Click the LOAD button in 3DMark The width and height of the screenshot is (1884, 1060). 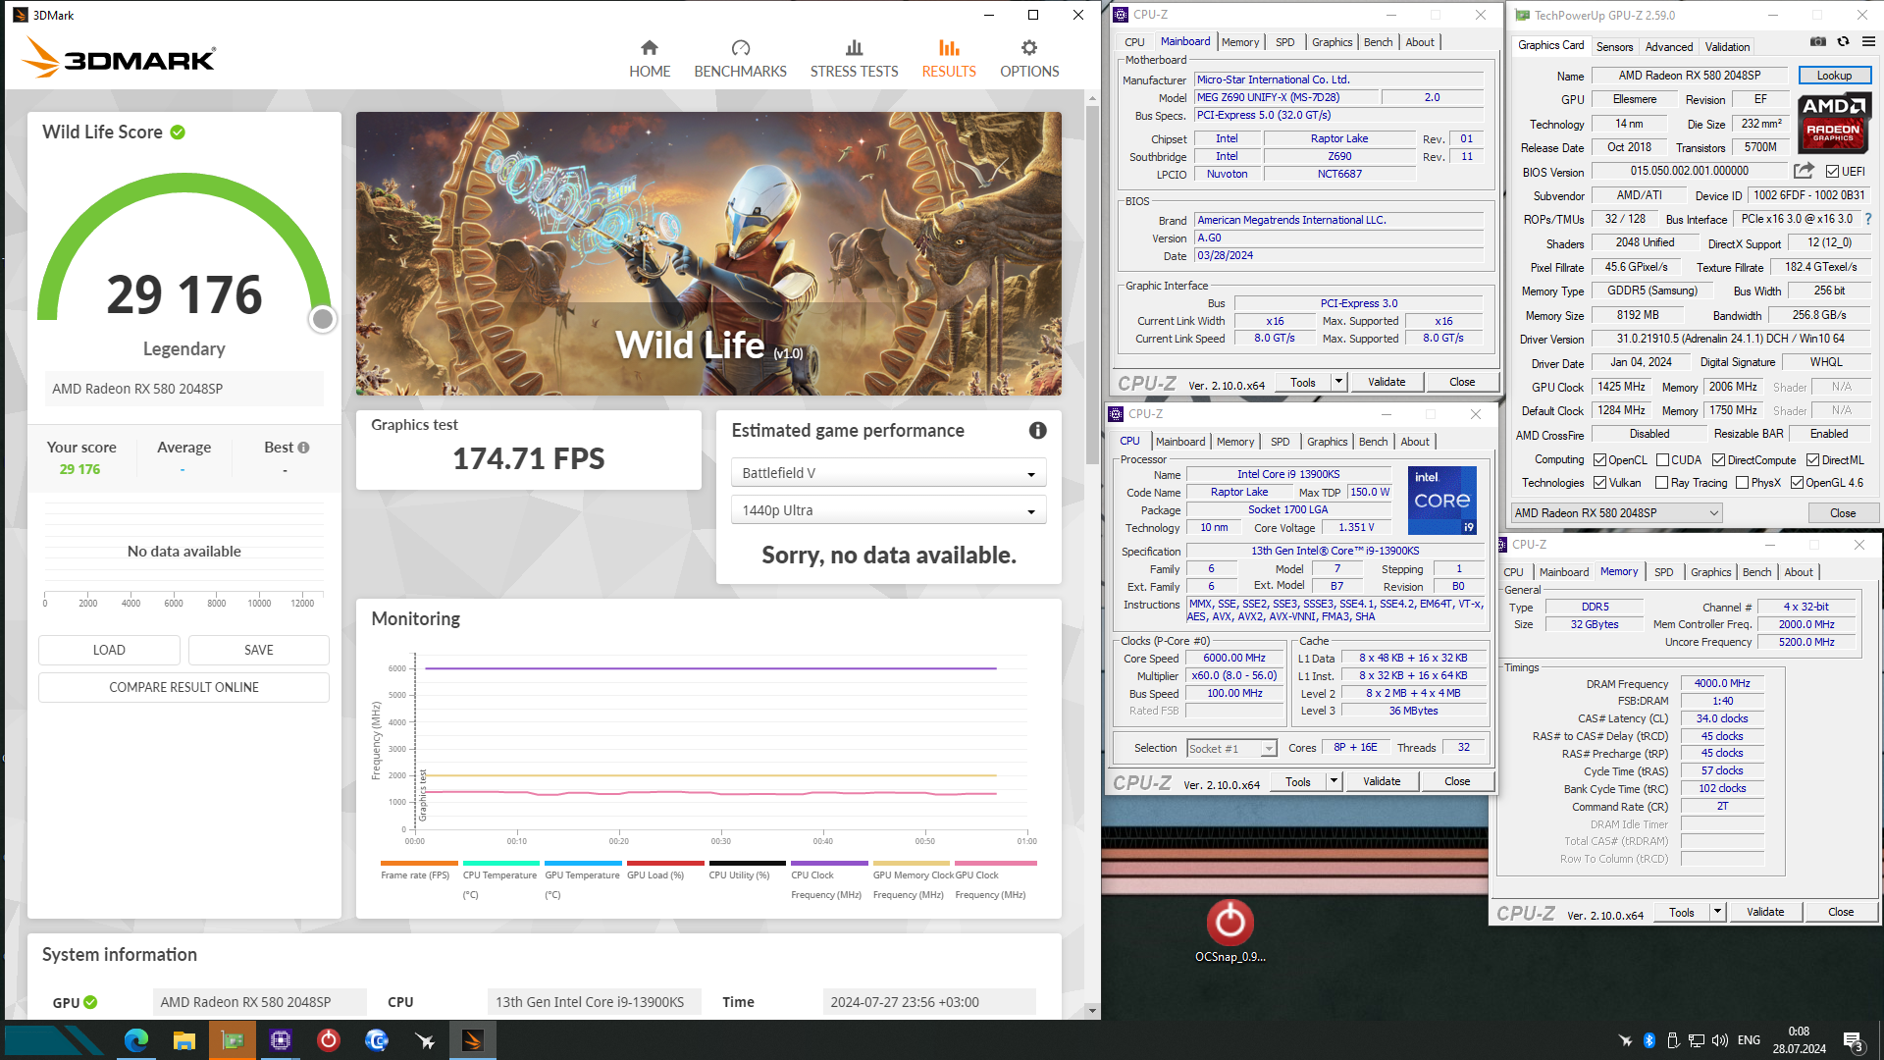tap(109, 651)
